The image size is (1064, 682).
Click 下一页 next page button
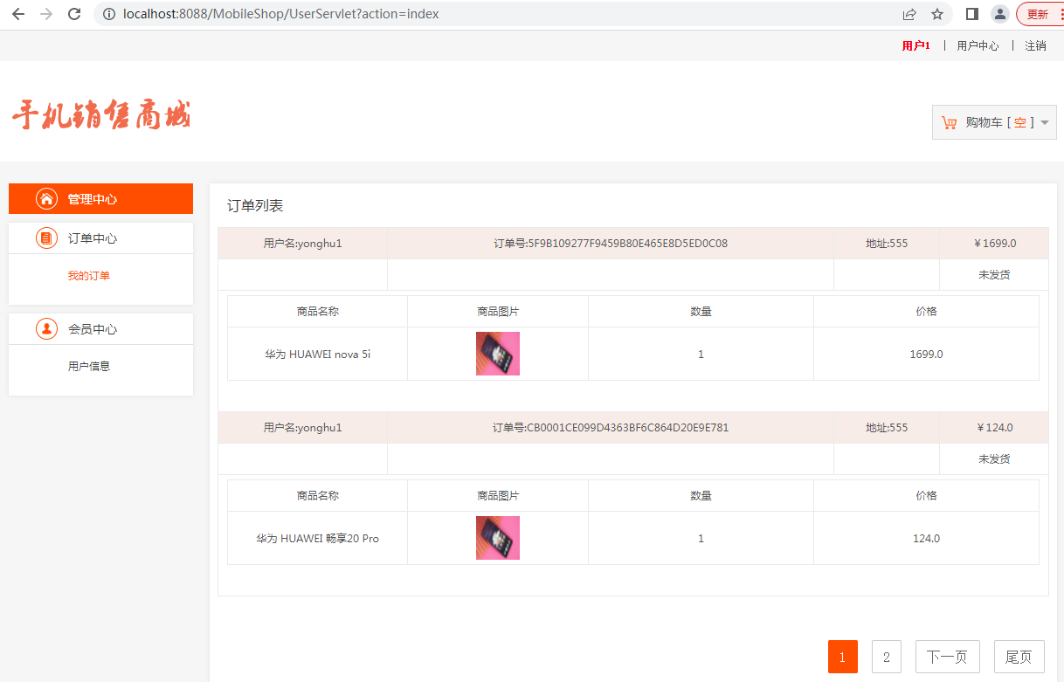point(948,657)
